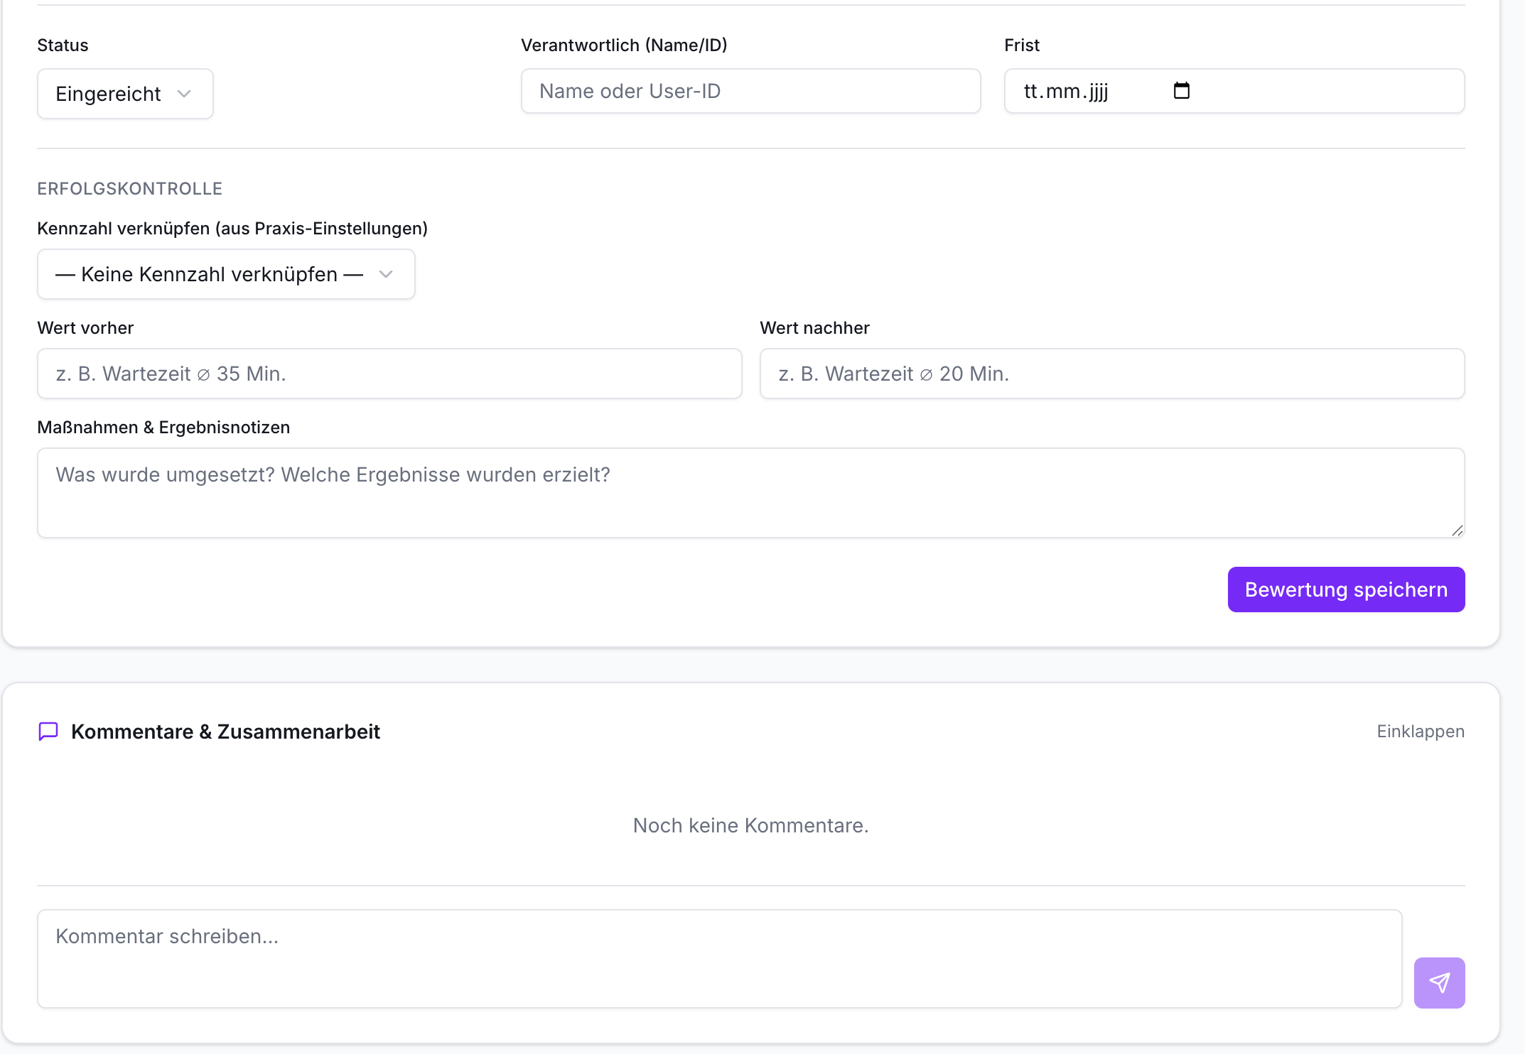Click the Wert vorher label
Viewport: 1525px width, 1054px height.
(x=85, y=328)
